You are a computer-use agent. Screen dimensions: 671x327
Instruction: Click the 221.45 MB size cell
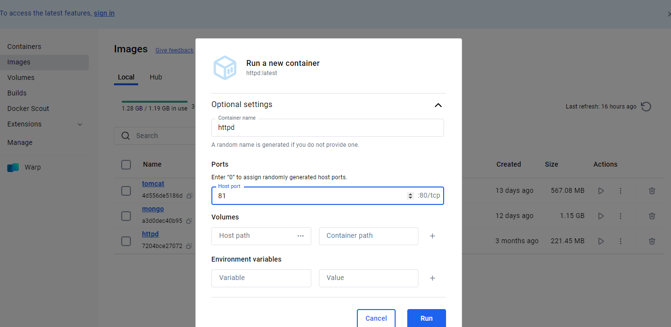568,241
